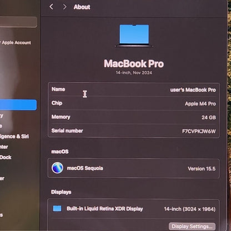
Task: Click the 'Memory' row label
Action: click(x=61, y=117)
